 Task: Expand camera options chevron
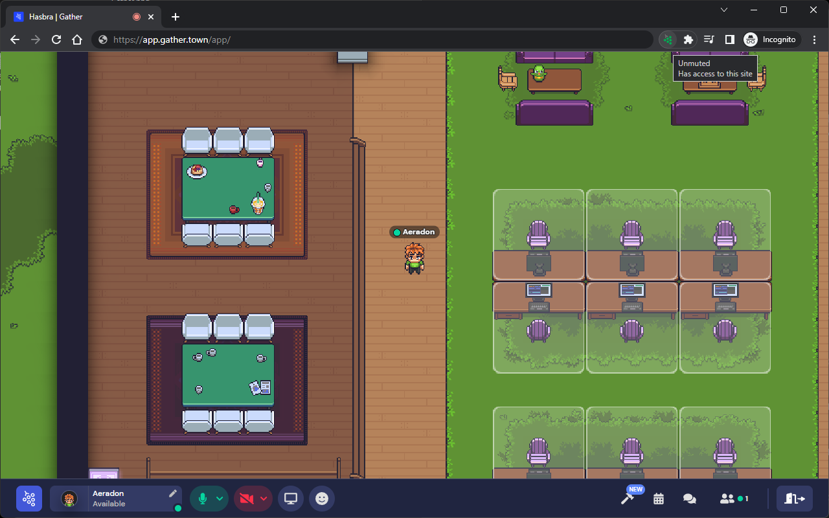(264, 499)
